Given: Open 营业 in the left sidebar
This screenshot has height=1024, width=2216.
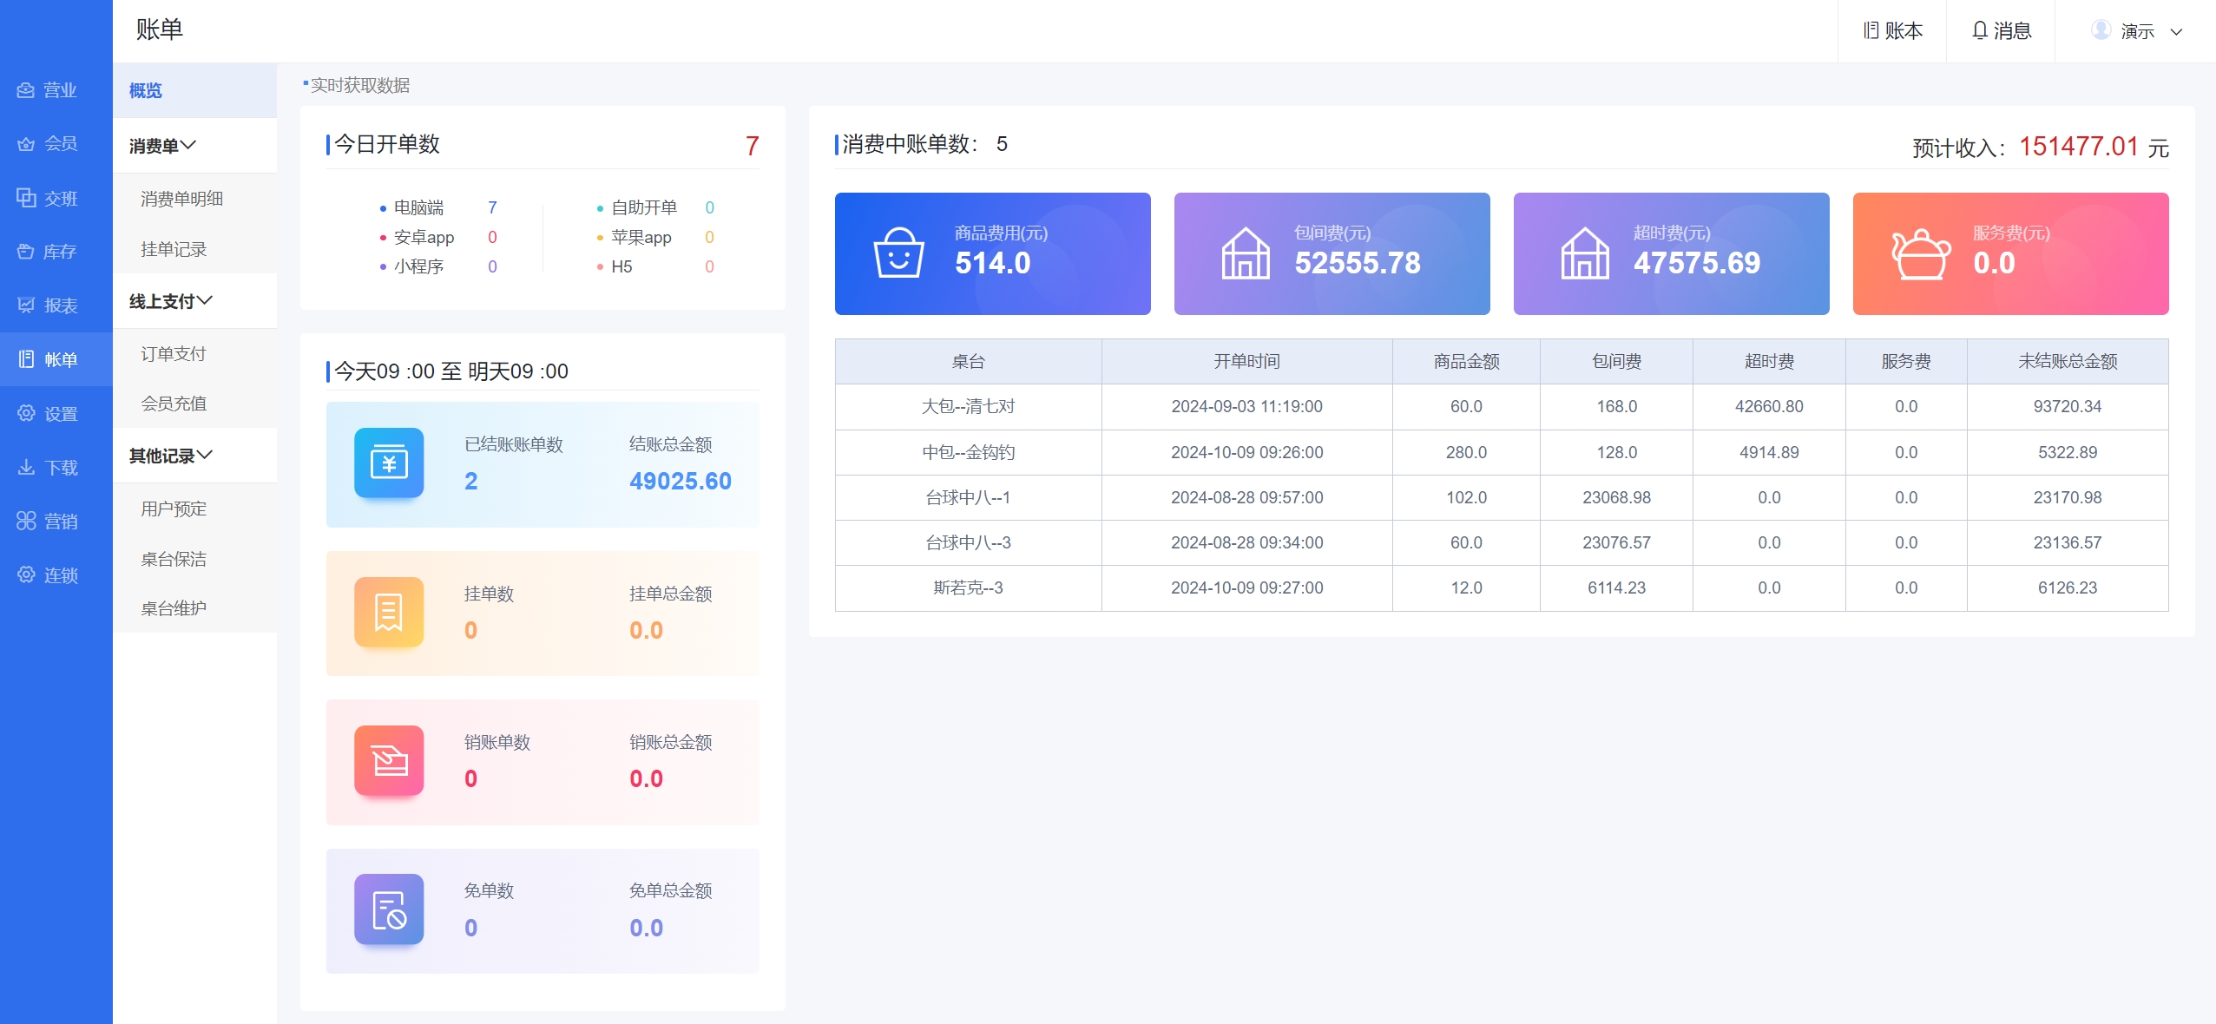Looking at the screenshot, I should (49, 90).
